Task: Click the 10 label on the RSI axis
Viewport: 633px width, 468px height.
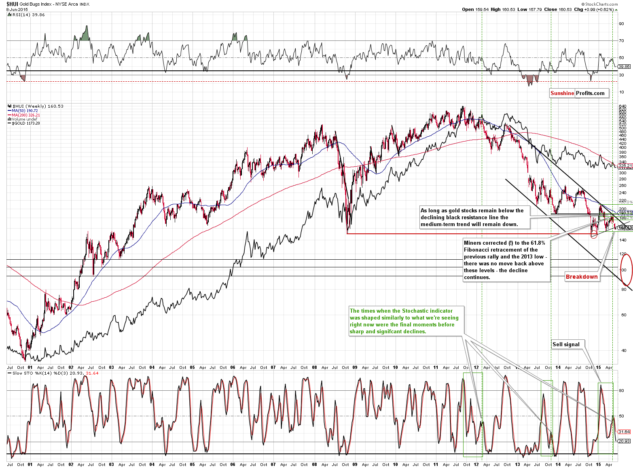Action: click(x=622, y=92)
